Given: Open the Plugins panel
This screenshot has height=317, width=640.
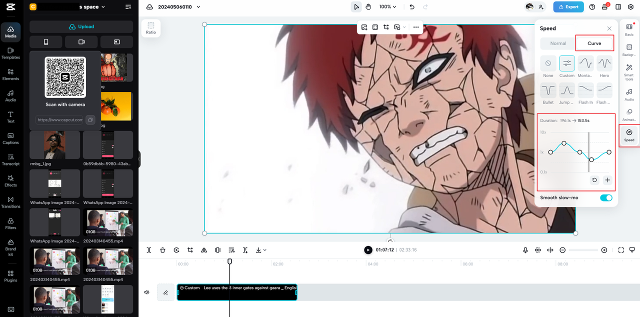Looking at the screenshot, I should (x=10, y=276).
